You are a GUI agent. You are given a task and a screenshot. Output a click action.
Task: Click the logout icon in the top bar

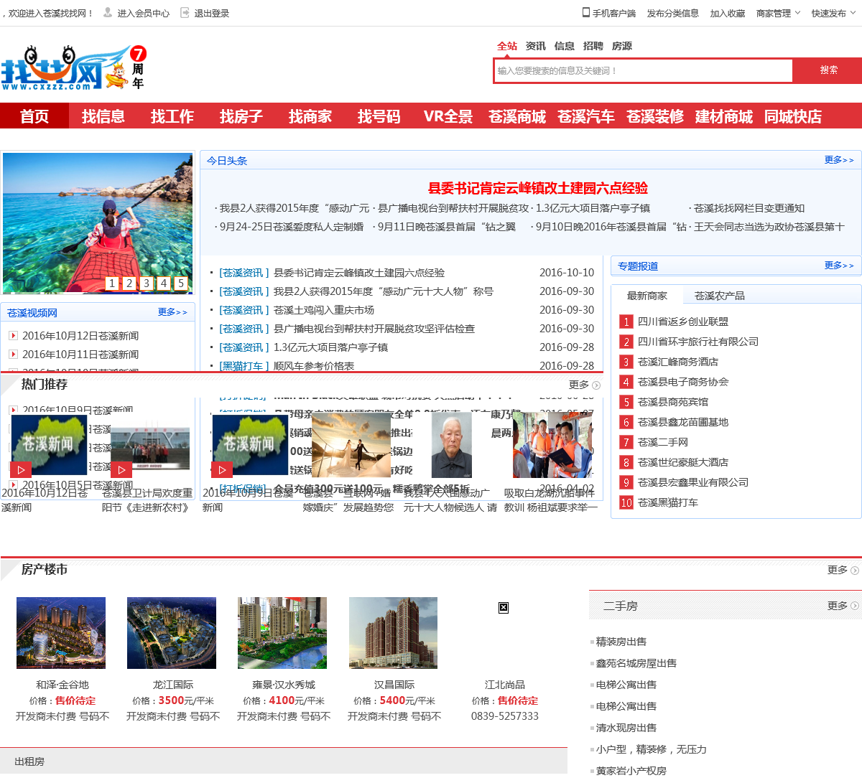185,12
